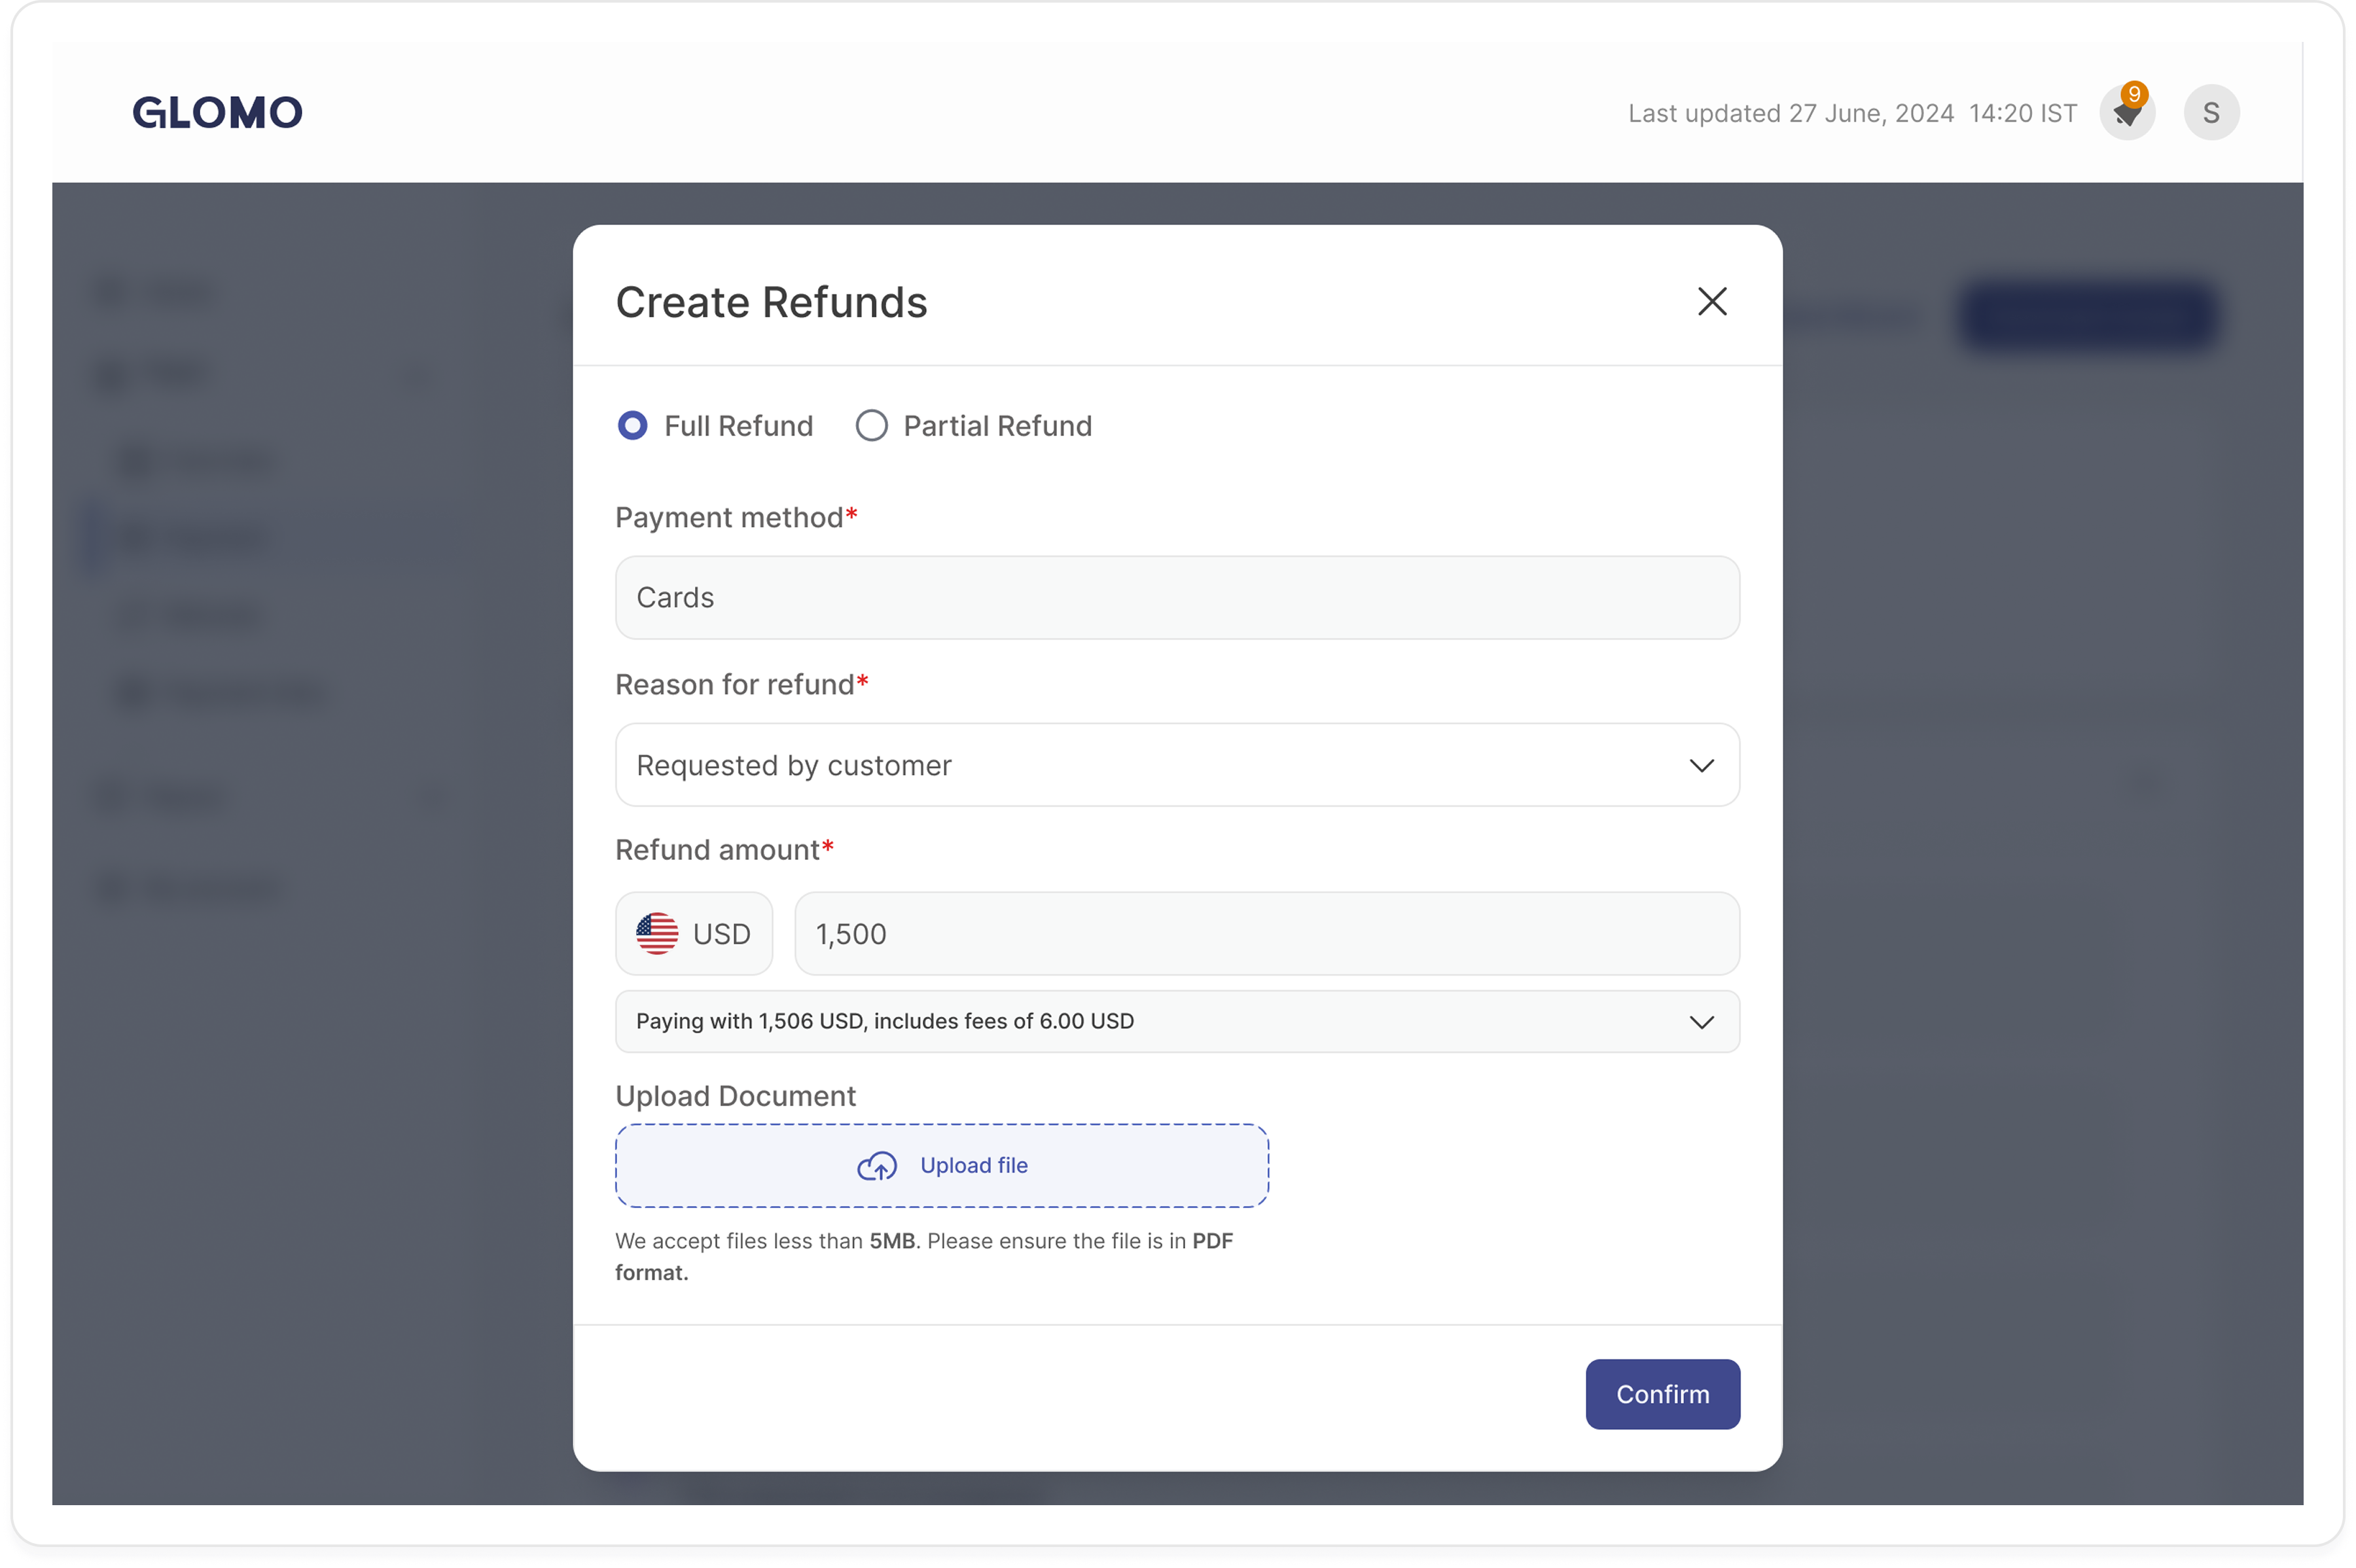The height and width of the screenshot is (1568, 2356).
Task: Click the "Upload file" link
Action: point(974,1165)
